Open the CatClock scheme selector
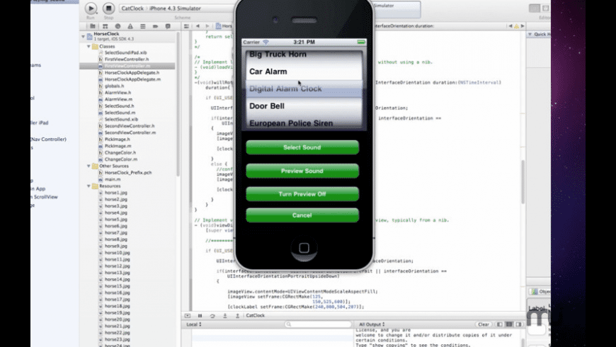Screen dimensions: 616x347 click(132, 8)
